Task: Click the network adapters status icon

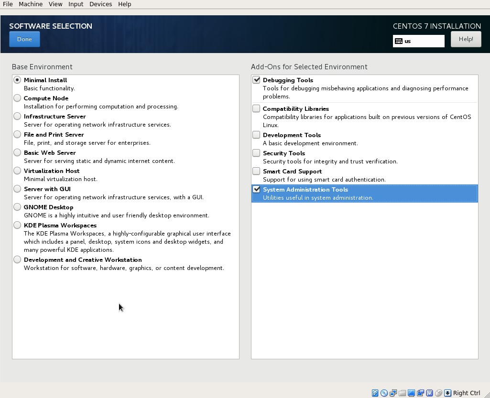Action: click(393, 393)
